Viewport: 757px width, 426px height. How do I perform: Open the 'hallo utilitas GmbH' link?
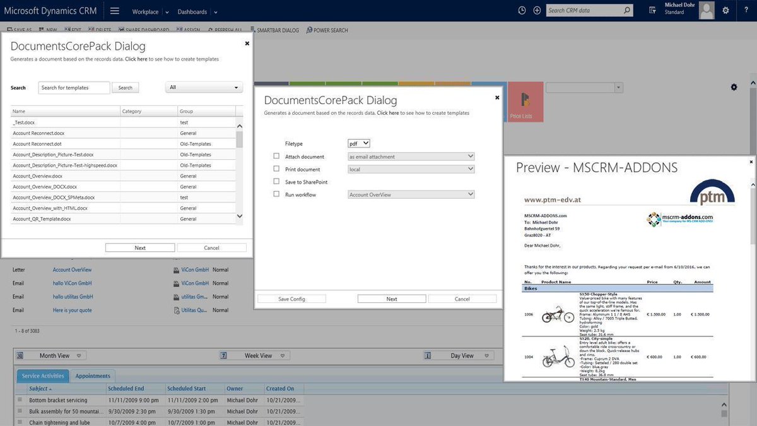click(73, 297)
